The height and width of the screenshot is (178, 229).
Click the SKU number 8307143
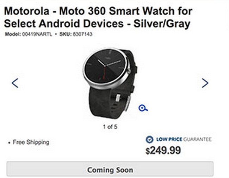coord(82,34)
